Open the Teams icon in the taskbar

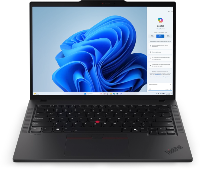click(x=121, y=94)
